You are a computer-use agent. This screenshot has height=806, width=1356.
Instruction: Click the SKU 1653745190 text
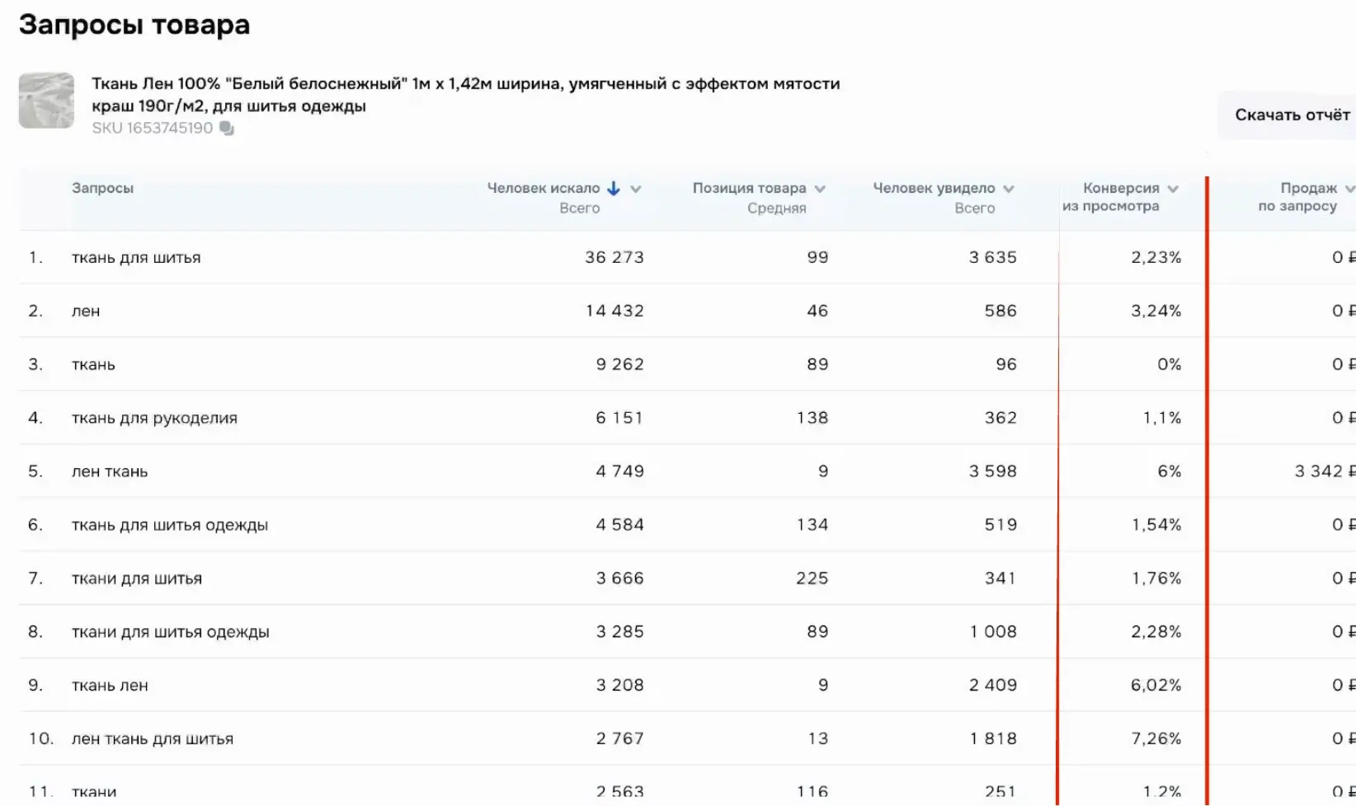coord(153,129)
